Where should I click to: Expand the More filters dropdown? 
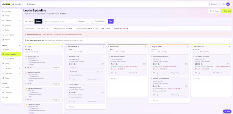point(100,21)
